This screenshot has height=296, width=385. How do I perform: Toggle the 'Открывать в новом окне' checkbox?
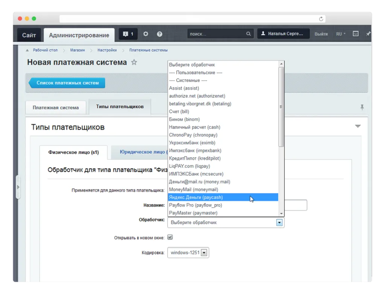[x=170, y=237]
